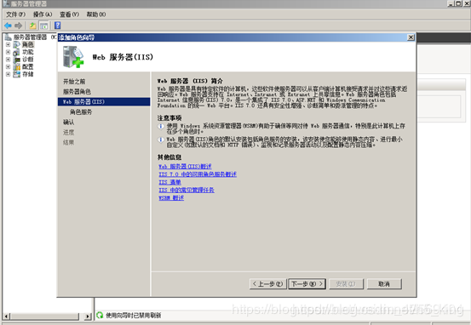Click the 存储 tree node icon
Image resolution: width=471 pixels, height=325 pixels.
16,74
